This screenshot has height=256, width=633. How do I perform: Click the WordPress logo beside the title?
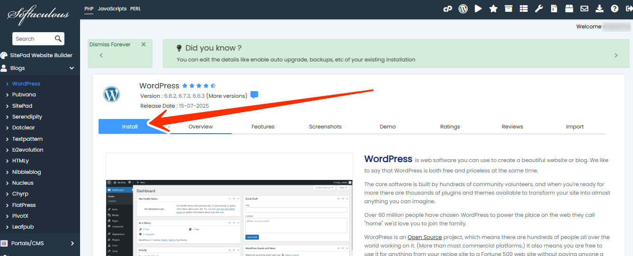[x=112, y=94]
